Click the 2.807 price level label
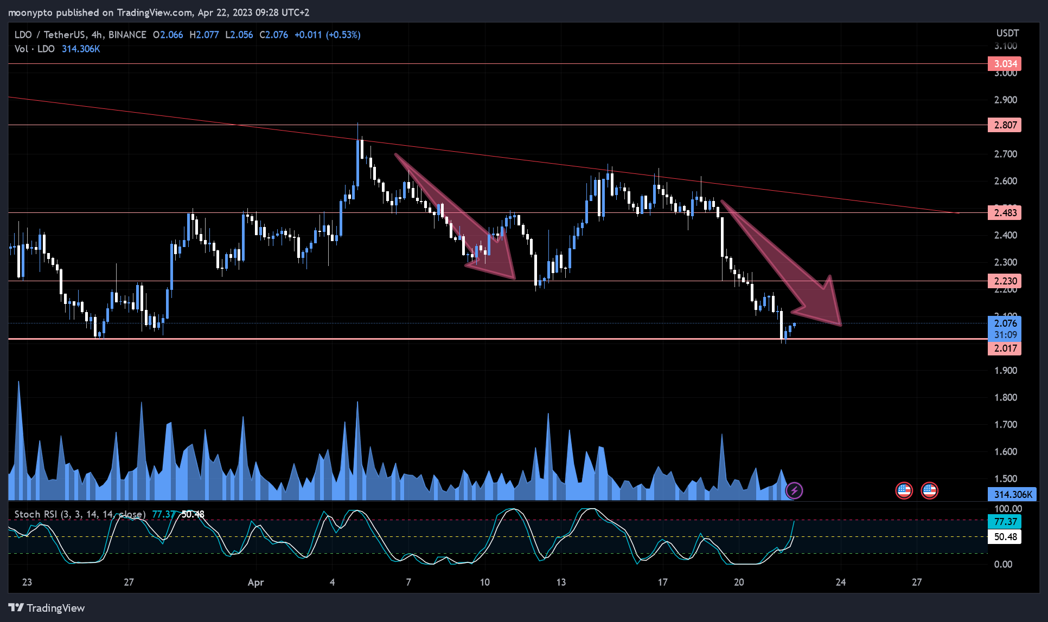The image size is (1048, 622). coord(1005,125)
